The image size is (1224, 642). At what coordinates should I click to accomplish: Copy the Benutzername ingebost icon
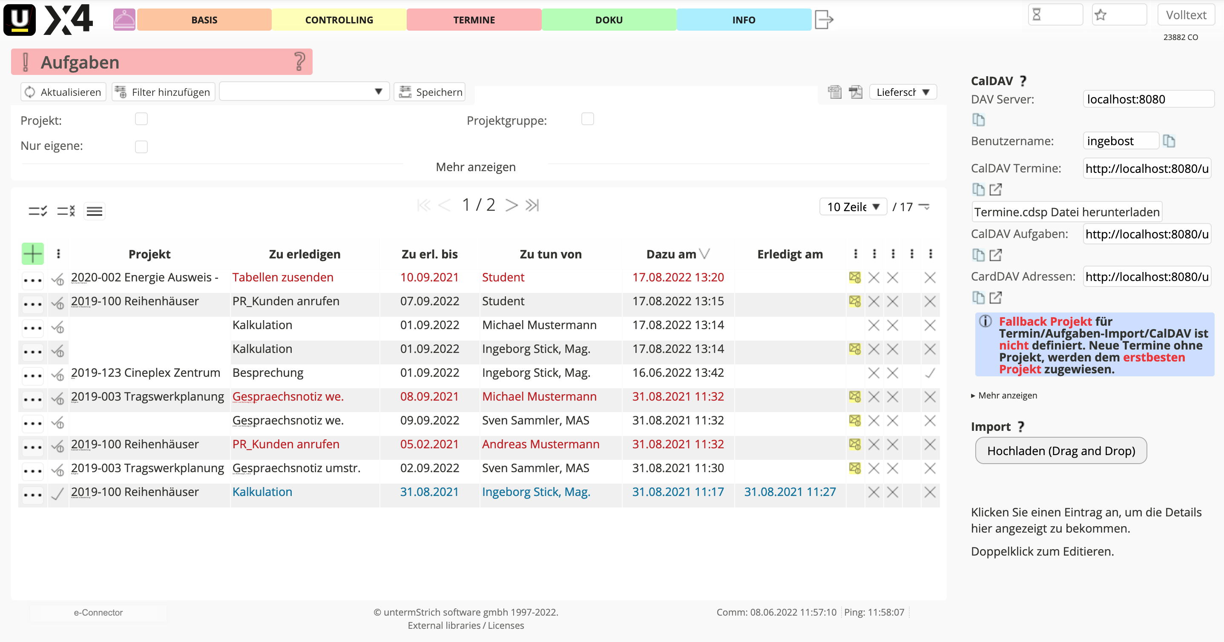pyautogui.click(x=1168, y=141)
